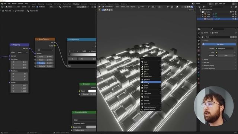
Task: Open the ColorRamp RGB color mode dropdown
Action: (86, 51)
